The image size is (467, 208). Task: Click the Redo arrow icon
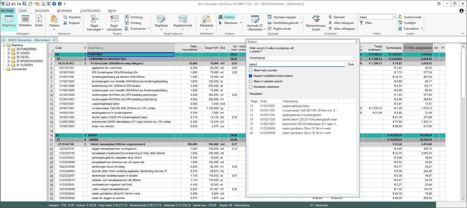(x=19, y=4)
